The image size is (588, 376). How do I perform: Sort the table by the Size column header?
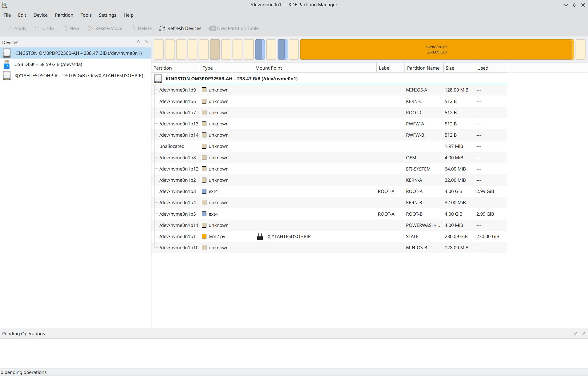click(450, 68)
